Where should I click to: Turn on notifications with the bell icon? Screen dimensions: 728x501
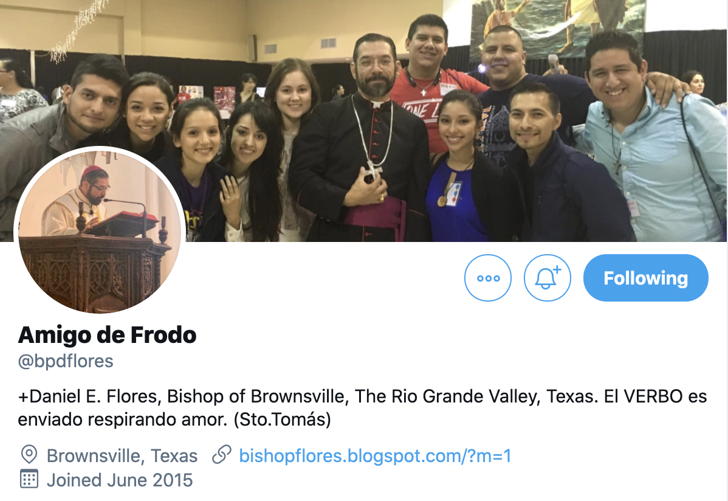(548, 278)
